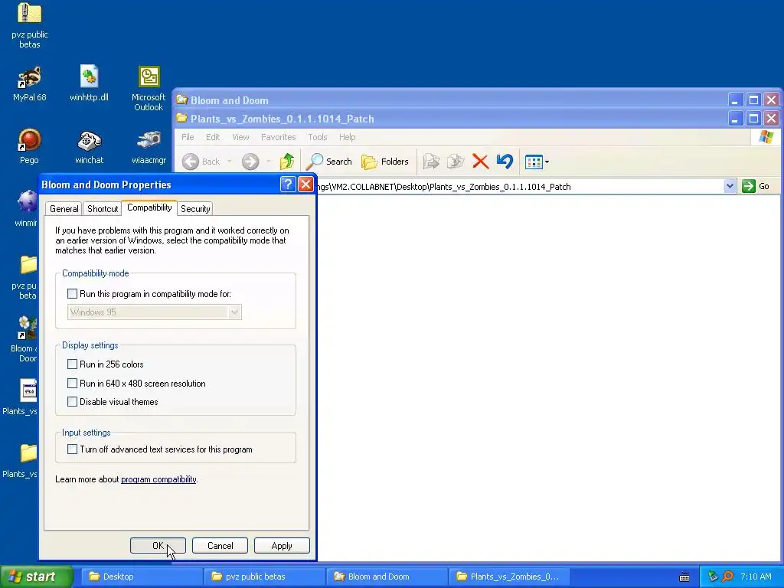Click the green Go button arrow
The image size is (784, 588).
point(749,187)
